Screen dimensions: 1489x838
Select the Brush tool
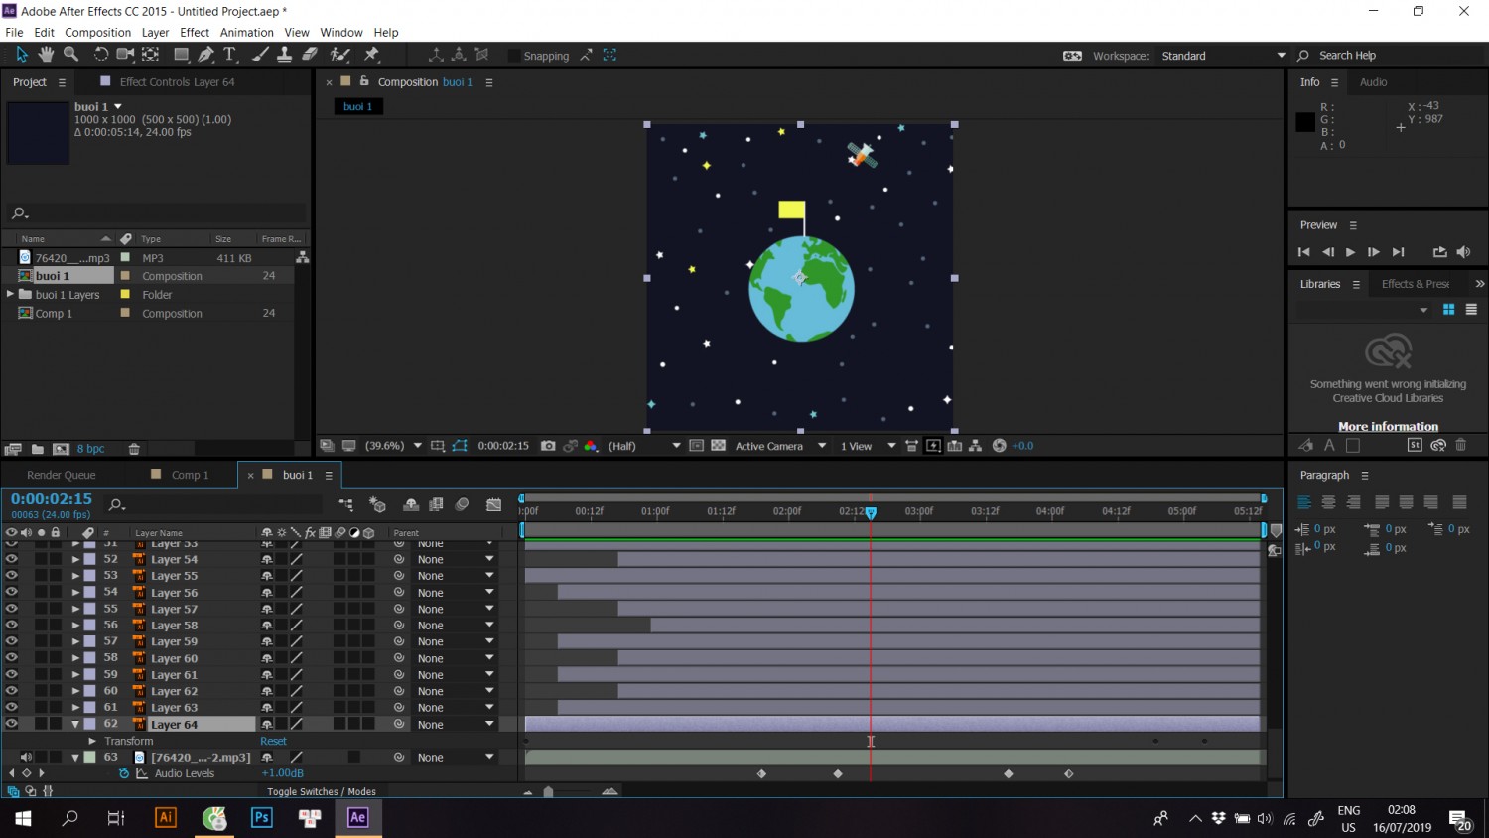tap(260, 55)
